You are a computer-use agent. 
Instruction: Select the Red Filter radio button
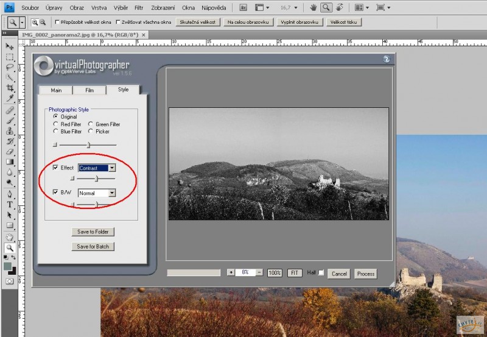(x=56, y=124)
